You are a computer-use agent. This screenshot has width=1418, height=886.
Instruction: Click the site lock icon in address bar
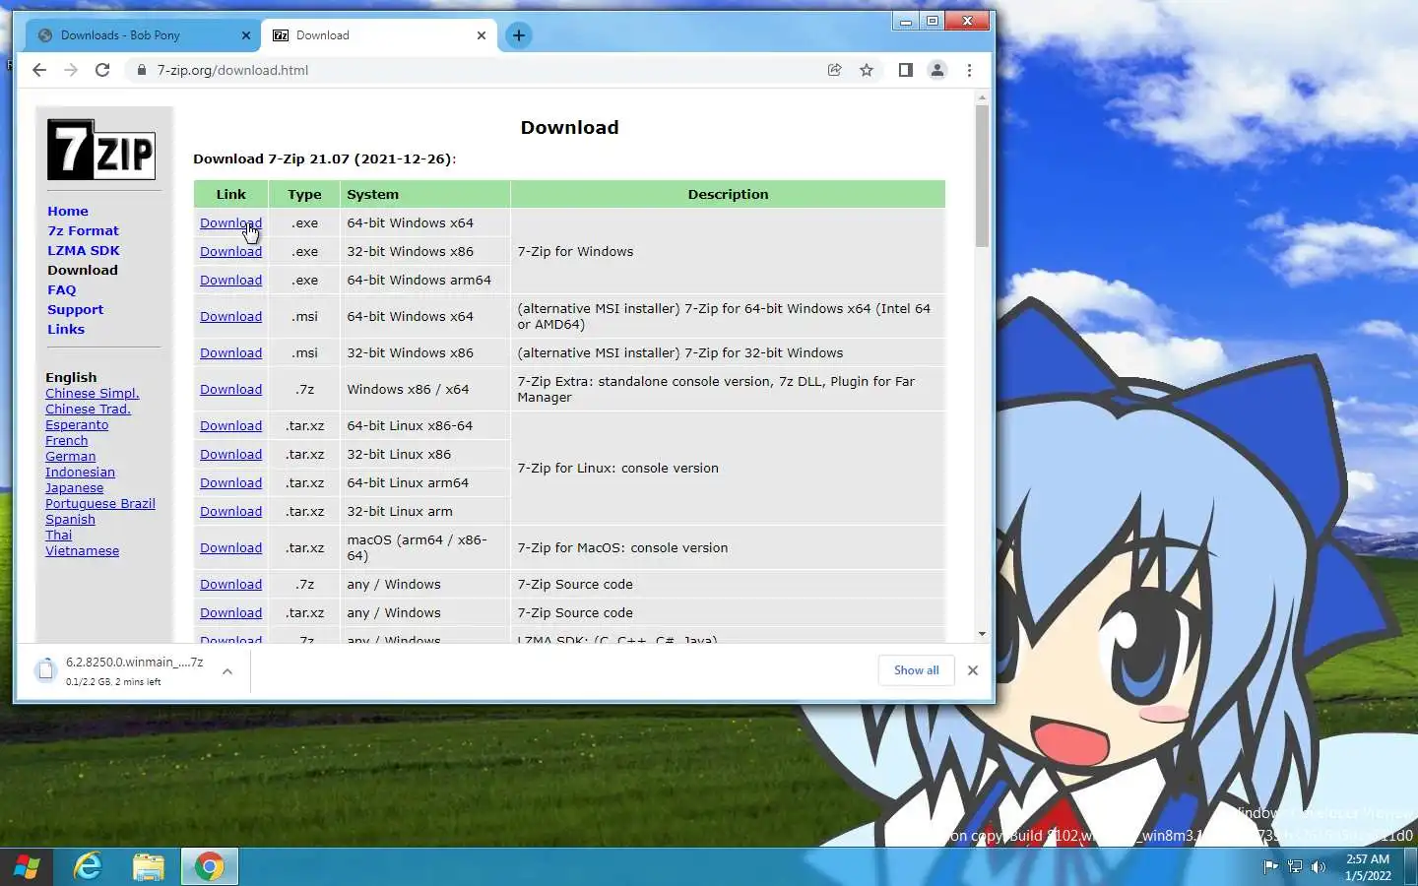142,70
